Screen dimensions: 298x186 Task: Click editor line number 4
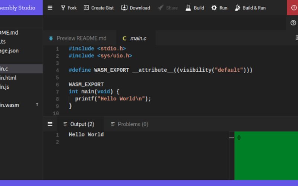pyautogui.click(x=57, y=70)
